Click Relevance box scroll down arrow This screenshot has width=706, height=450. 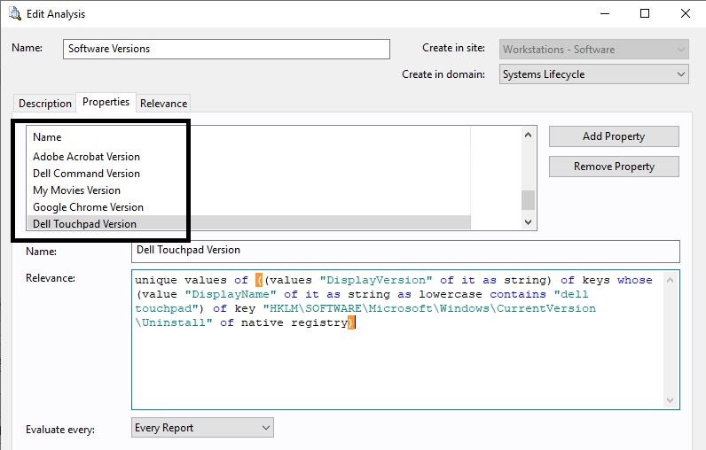coord(670,400)
